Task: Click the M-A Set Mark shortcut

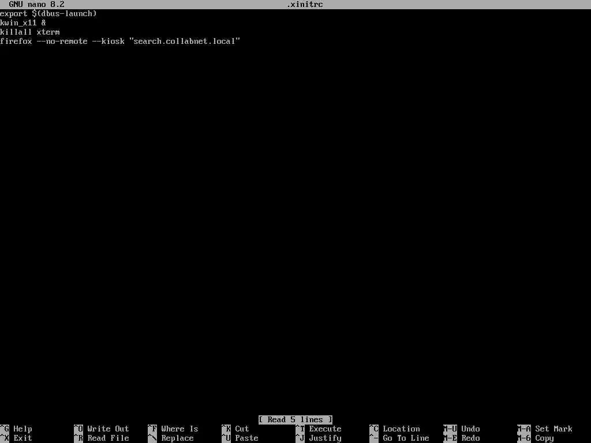Action: [545, 429]
